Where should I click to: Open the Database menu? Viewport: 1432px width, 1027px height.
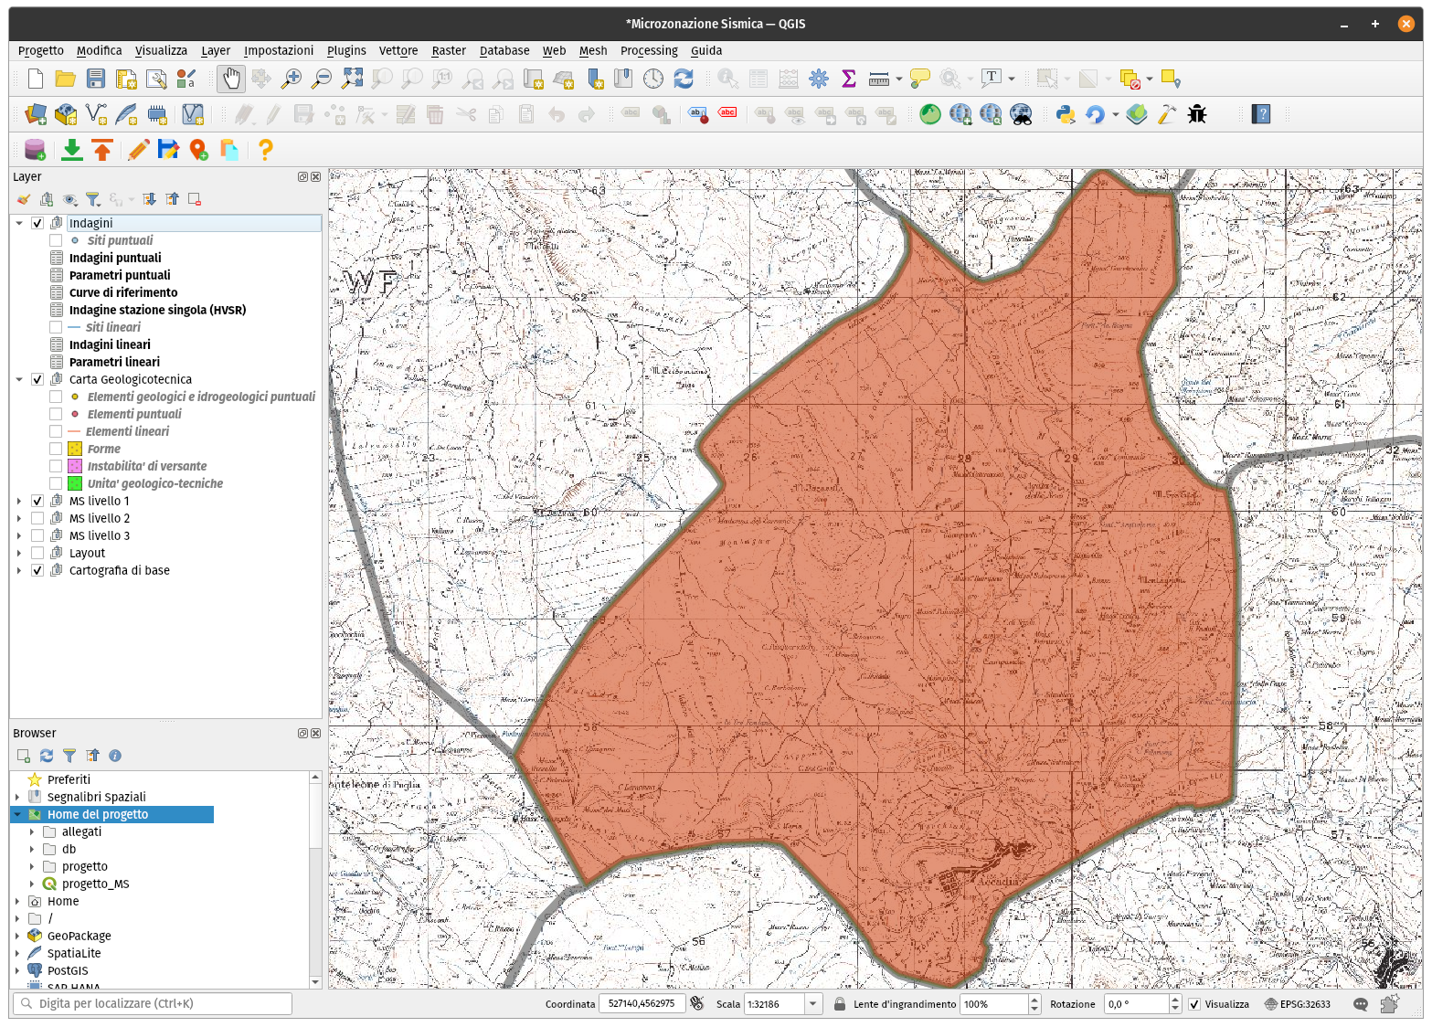tap(504, 51)
